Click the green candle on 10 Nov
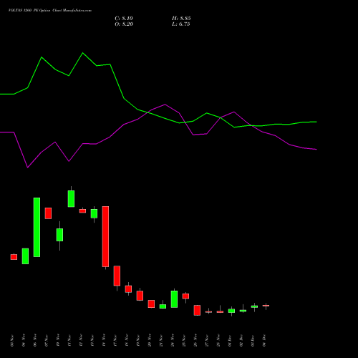 pyautogui.click(x=59, y=235)
